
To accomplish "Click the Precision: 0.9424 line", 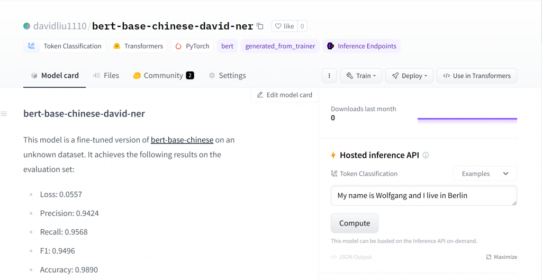I will [x=69, y=213].
